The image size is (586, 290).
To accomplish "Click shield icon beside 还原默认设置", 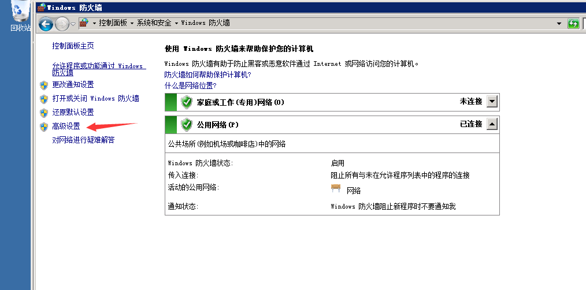I will tap(44, 113).
